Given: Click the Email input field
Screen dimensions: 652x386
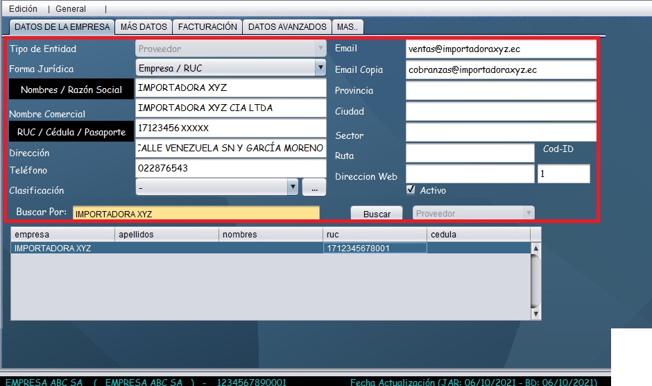Looking at the screenshot, I should click(x=500, y=49).
